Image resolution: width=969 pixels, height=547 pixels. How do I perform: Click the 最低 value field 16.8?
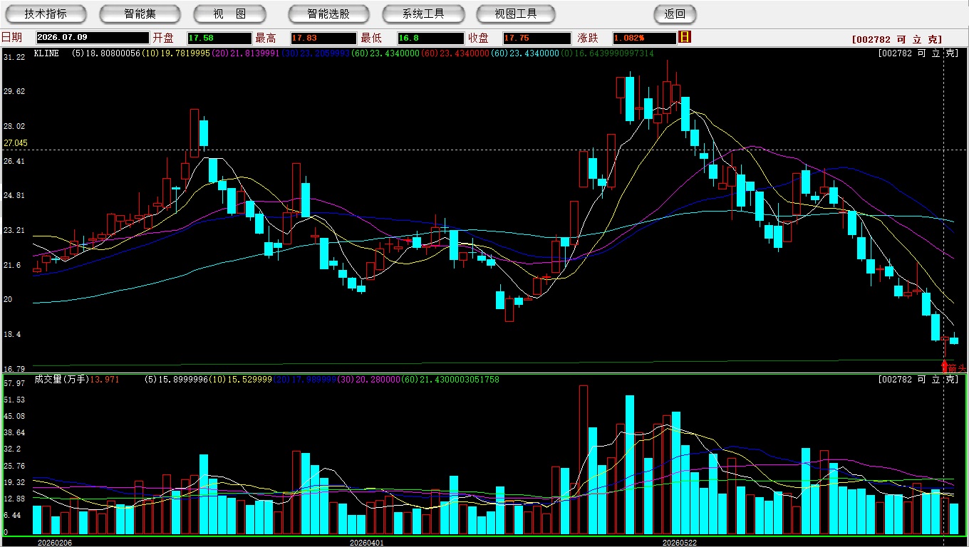point(430,38)
